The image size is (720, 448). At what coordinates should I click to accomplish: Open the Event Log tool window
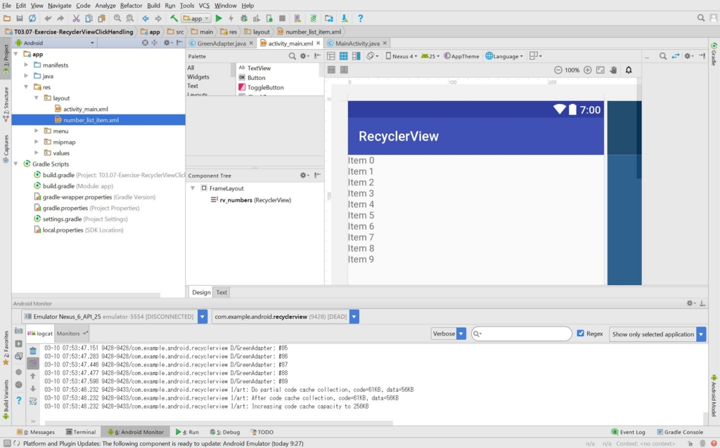pos(628,432)
